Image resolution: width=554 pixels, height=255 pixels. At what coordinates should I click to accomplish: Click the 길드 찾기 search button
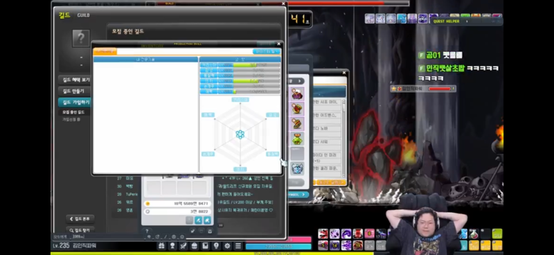(x=80, y=230)
